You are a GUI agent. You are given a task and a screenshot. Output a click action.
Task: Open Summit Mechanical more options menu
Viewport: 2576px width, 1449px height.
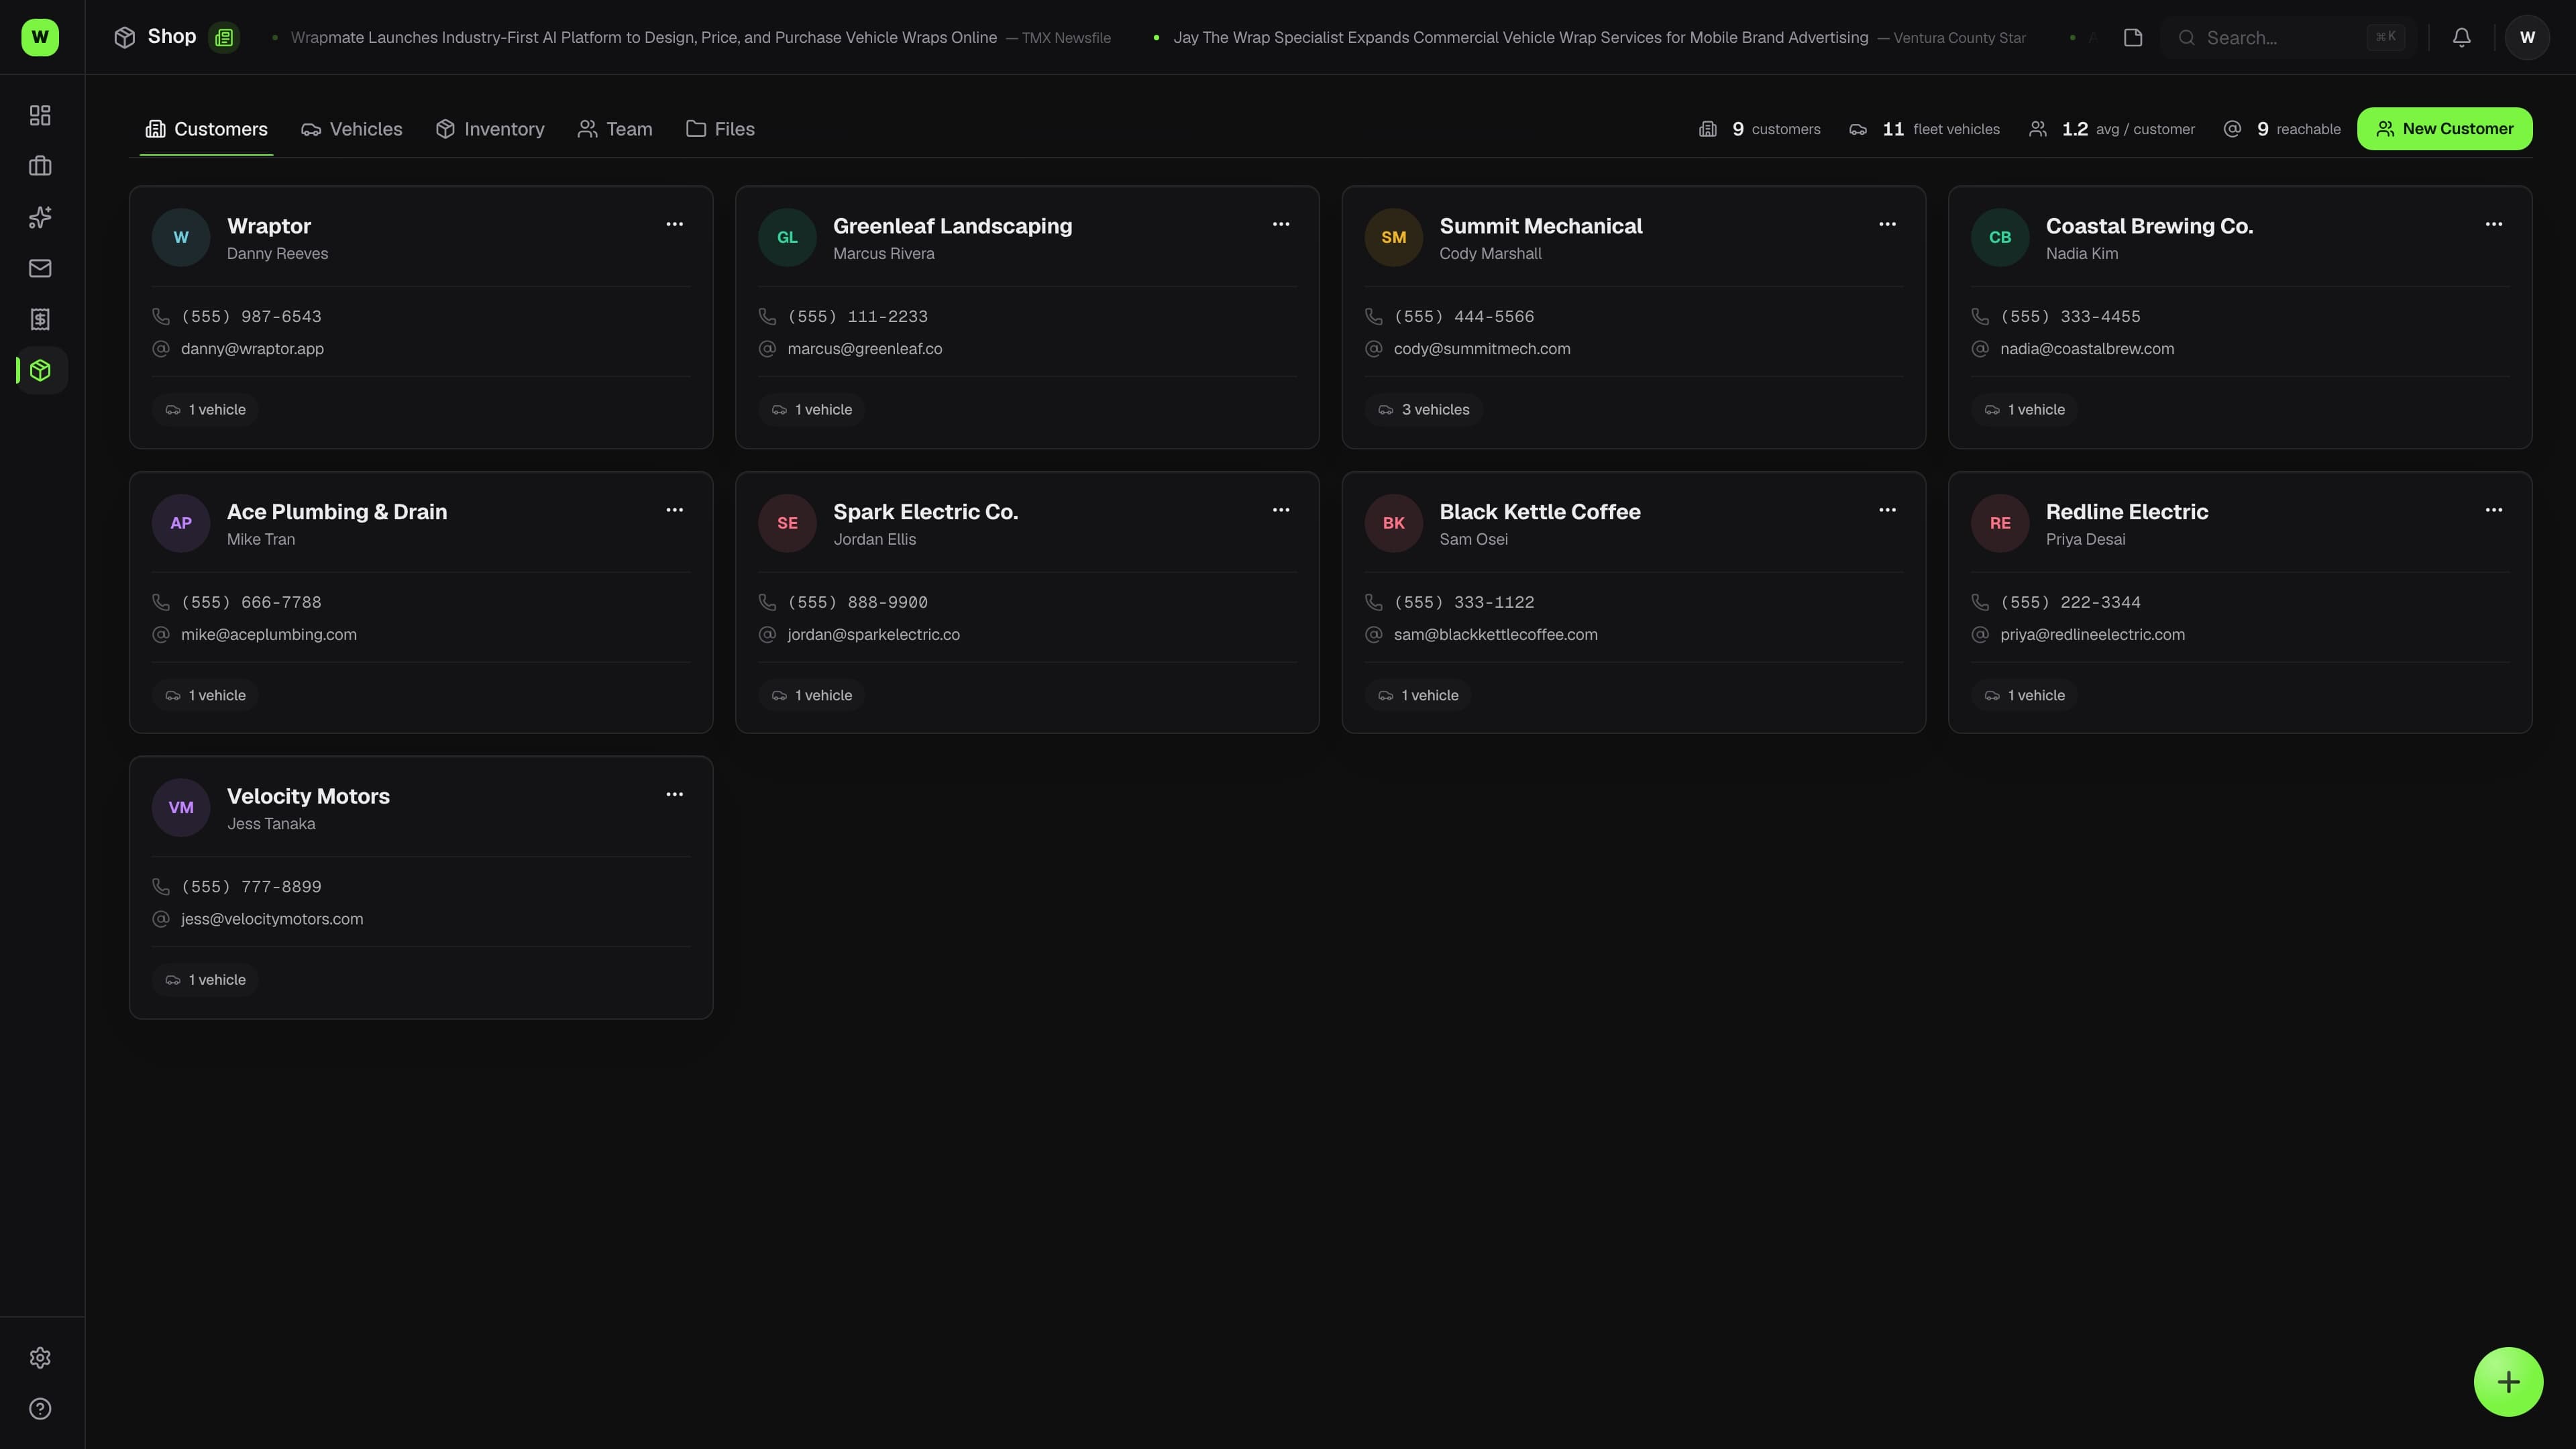(1887, 224)
